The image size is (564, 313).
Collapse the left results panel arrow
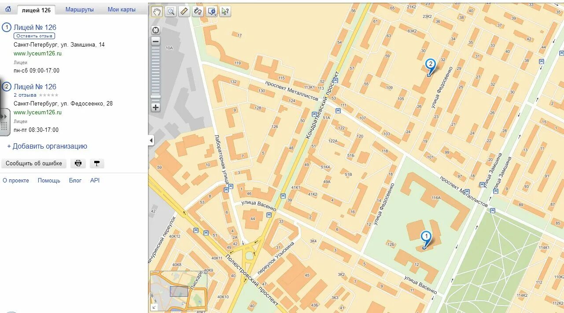pos(151,141)
